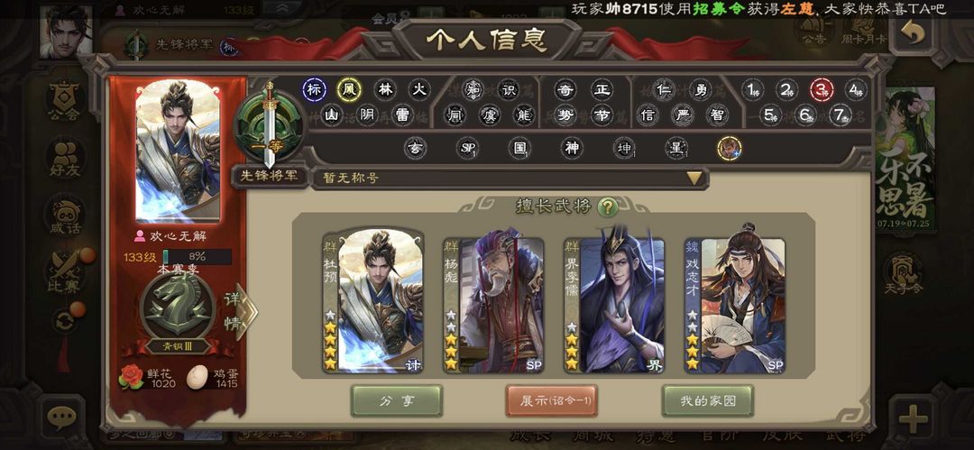Toggle the 标 pack filter circle

[x=315, y=90]
